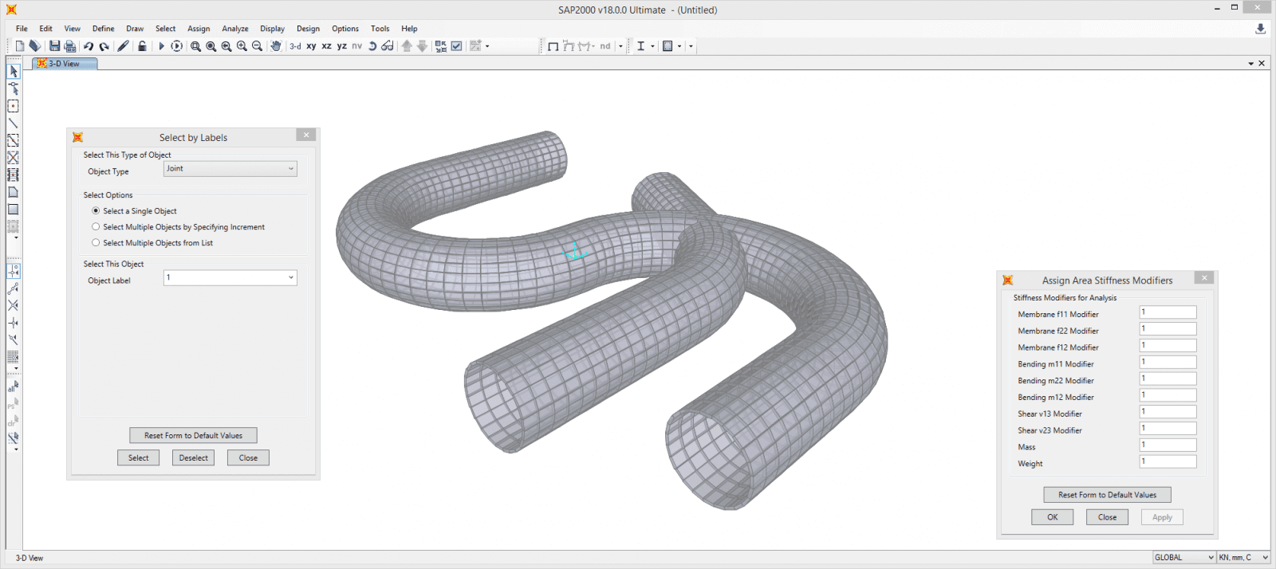Viewport: 1276px width, 569px height.
Task: Open the Assign menu
Action: point(199,29)
